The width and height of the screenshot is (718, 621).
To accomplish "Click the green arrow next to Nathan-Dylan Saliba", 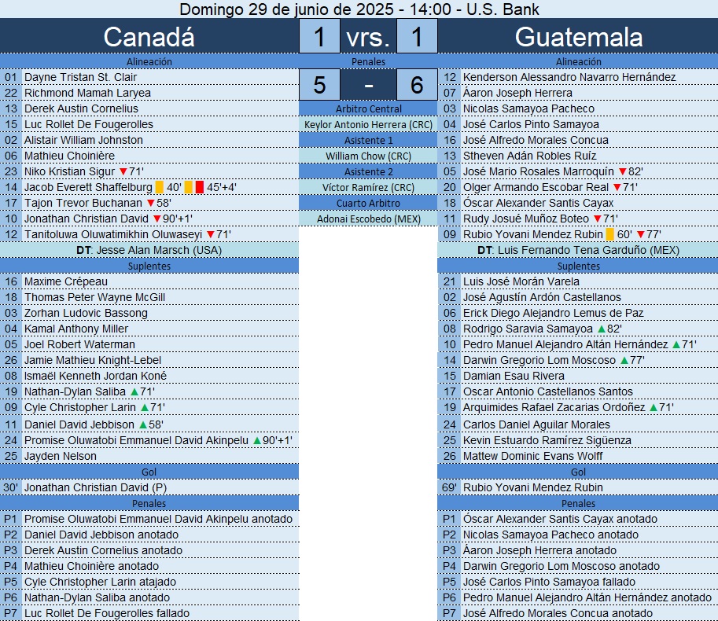I will click(x=134, y=391).
